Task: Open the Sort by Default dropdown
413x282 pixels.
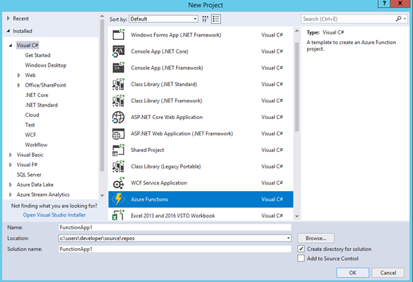Action: pyautogui.click(x=164, y=19)
